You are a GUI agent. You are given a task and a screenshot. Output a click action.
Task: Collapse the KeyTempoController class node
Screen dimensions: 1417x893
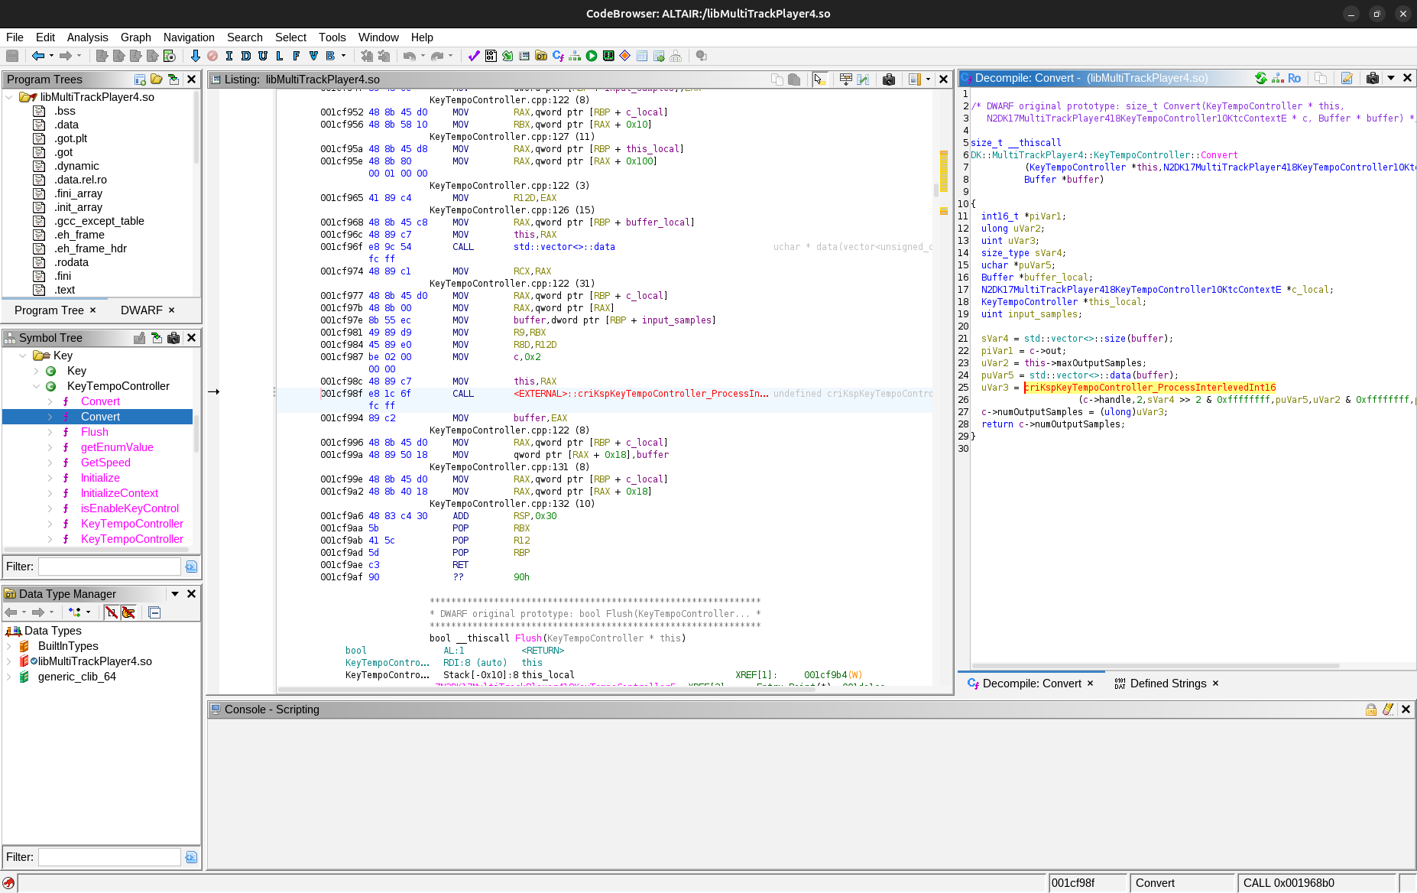click(36, 386)
